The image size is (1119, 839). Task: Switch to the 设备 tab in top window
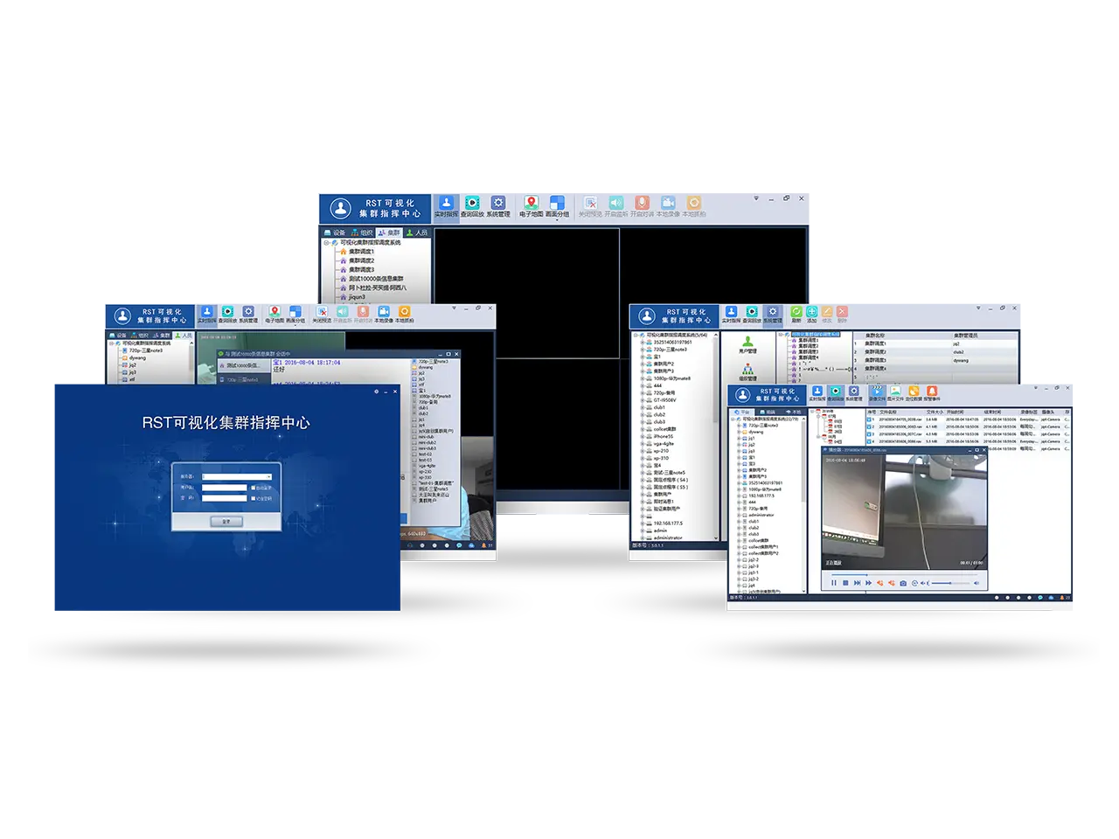(335, 232)
